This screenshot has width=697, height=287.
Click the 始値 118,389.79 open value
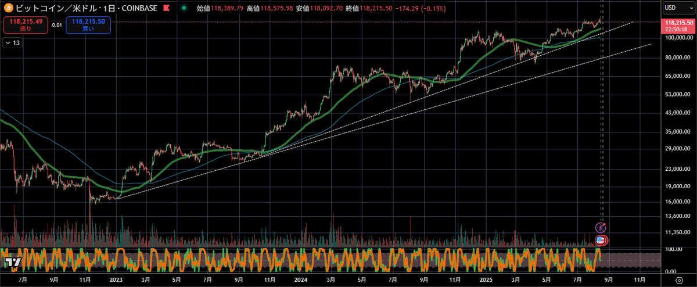pos(221,8)
